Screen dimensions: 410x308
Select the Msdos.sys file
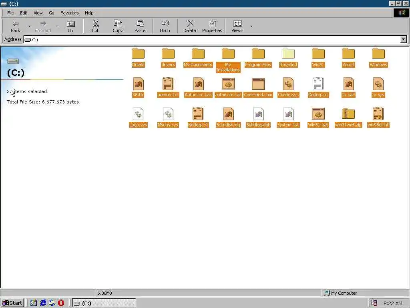168,118
